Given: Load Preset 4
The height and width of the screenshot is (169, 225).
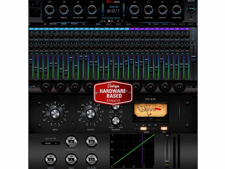Looking at the screenshot, I should click(x=182, y=24).
